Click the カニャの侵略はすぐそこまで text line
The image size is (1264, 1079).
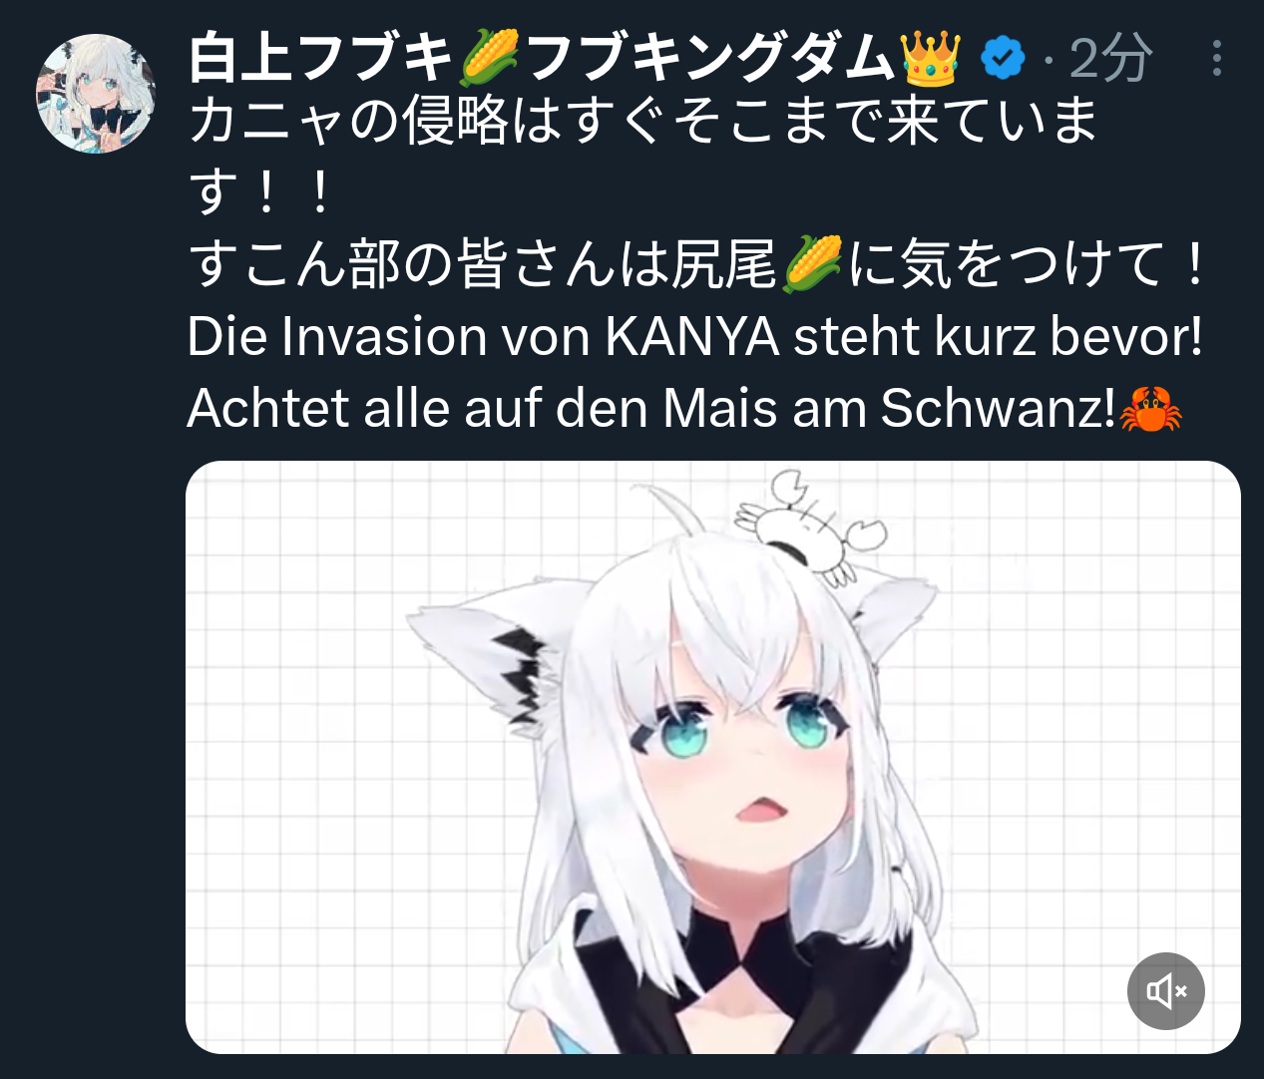[x=643, y=122]
